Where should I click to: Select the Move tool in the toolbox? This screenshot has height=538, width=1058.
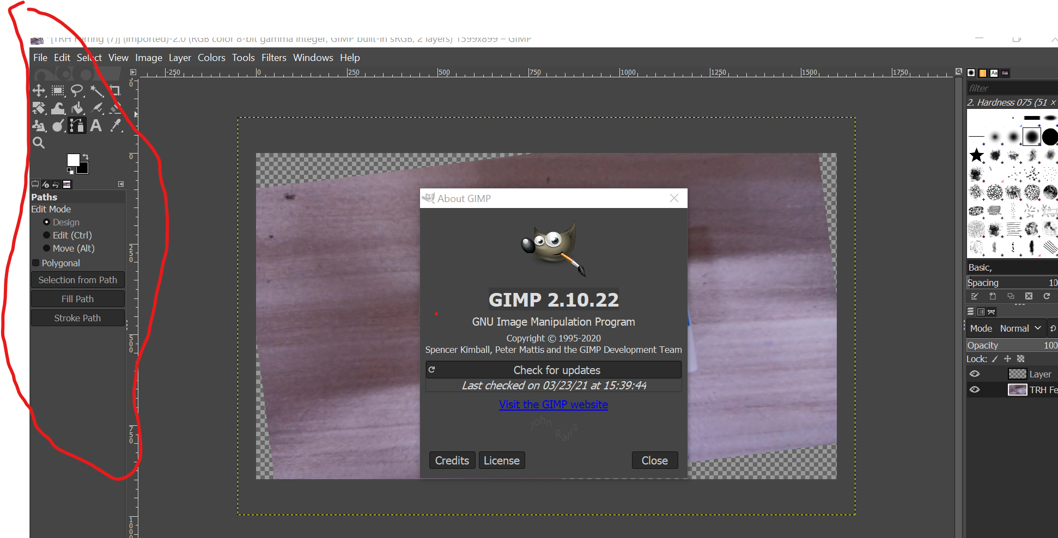(x=39, y=90)
